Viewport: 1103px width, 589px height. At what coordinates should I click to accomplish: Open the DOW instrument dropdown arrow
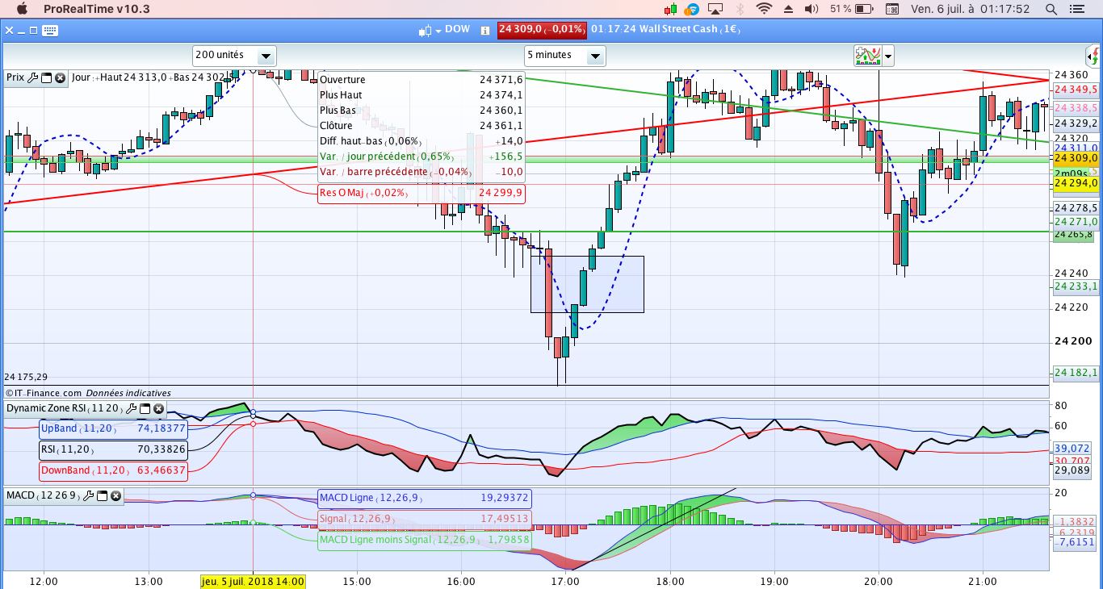tap(438, 31)
